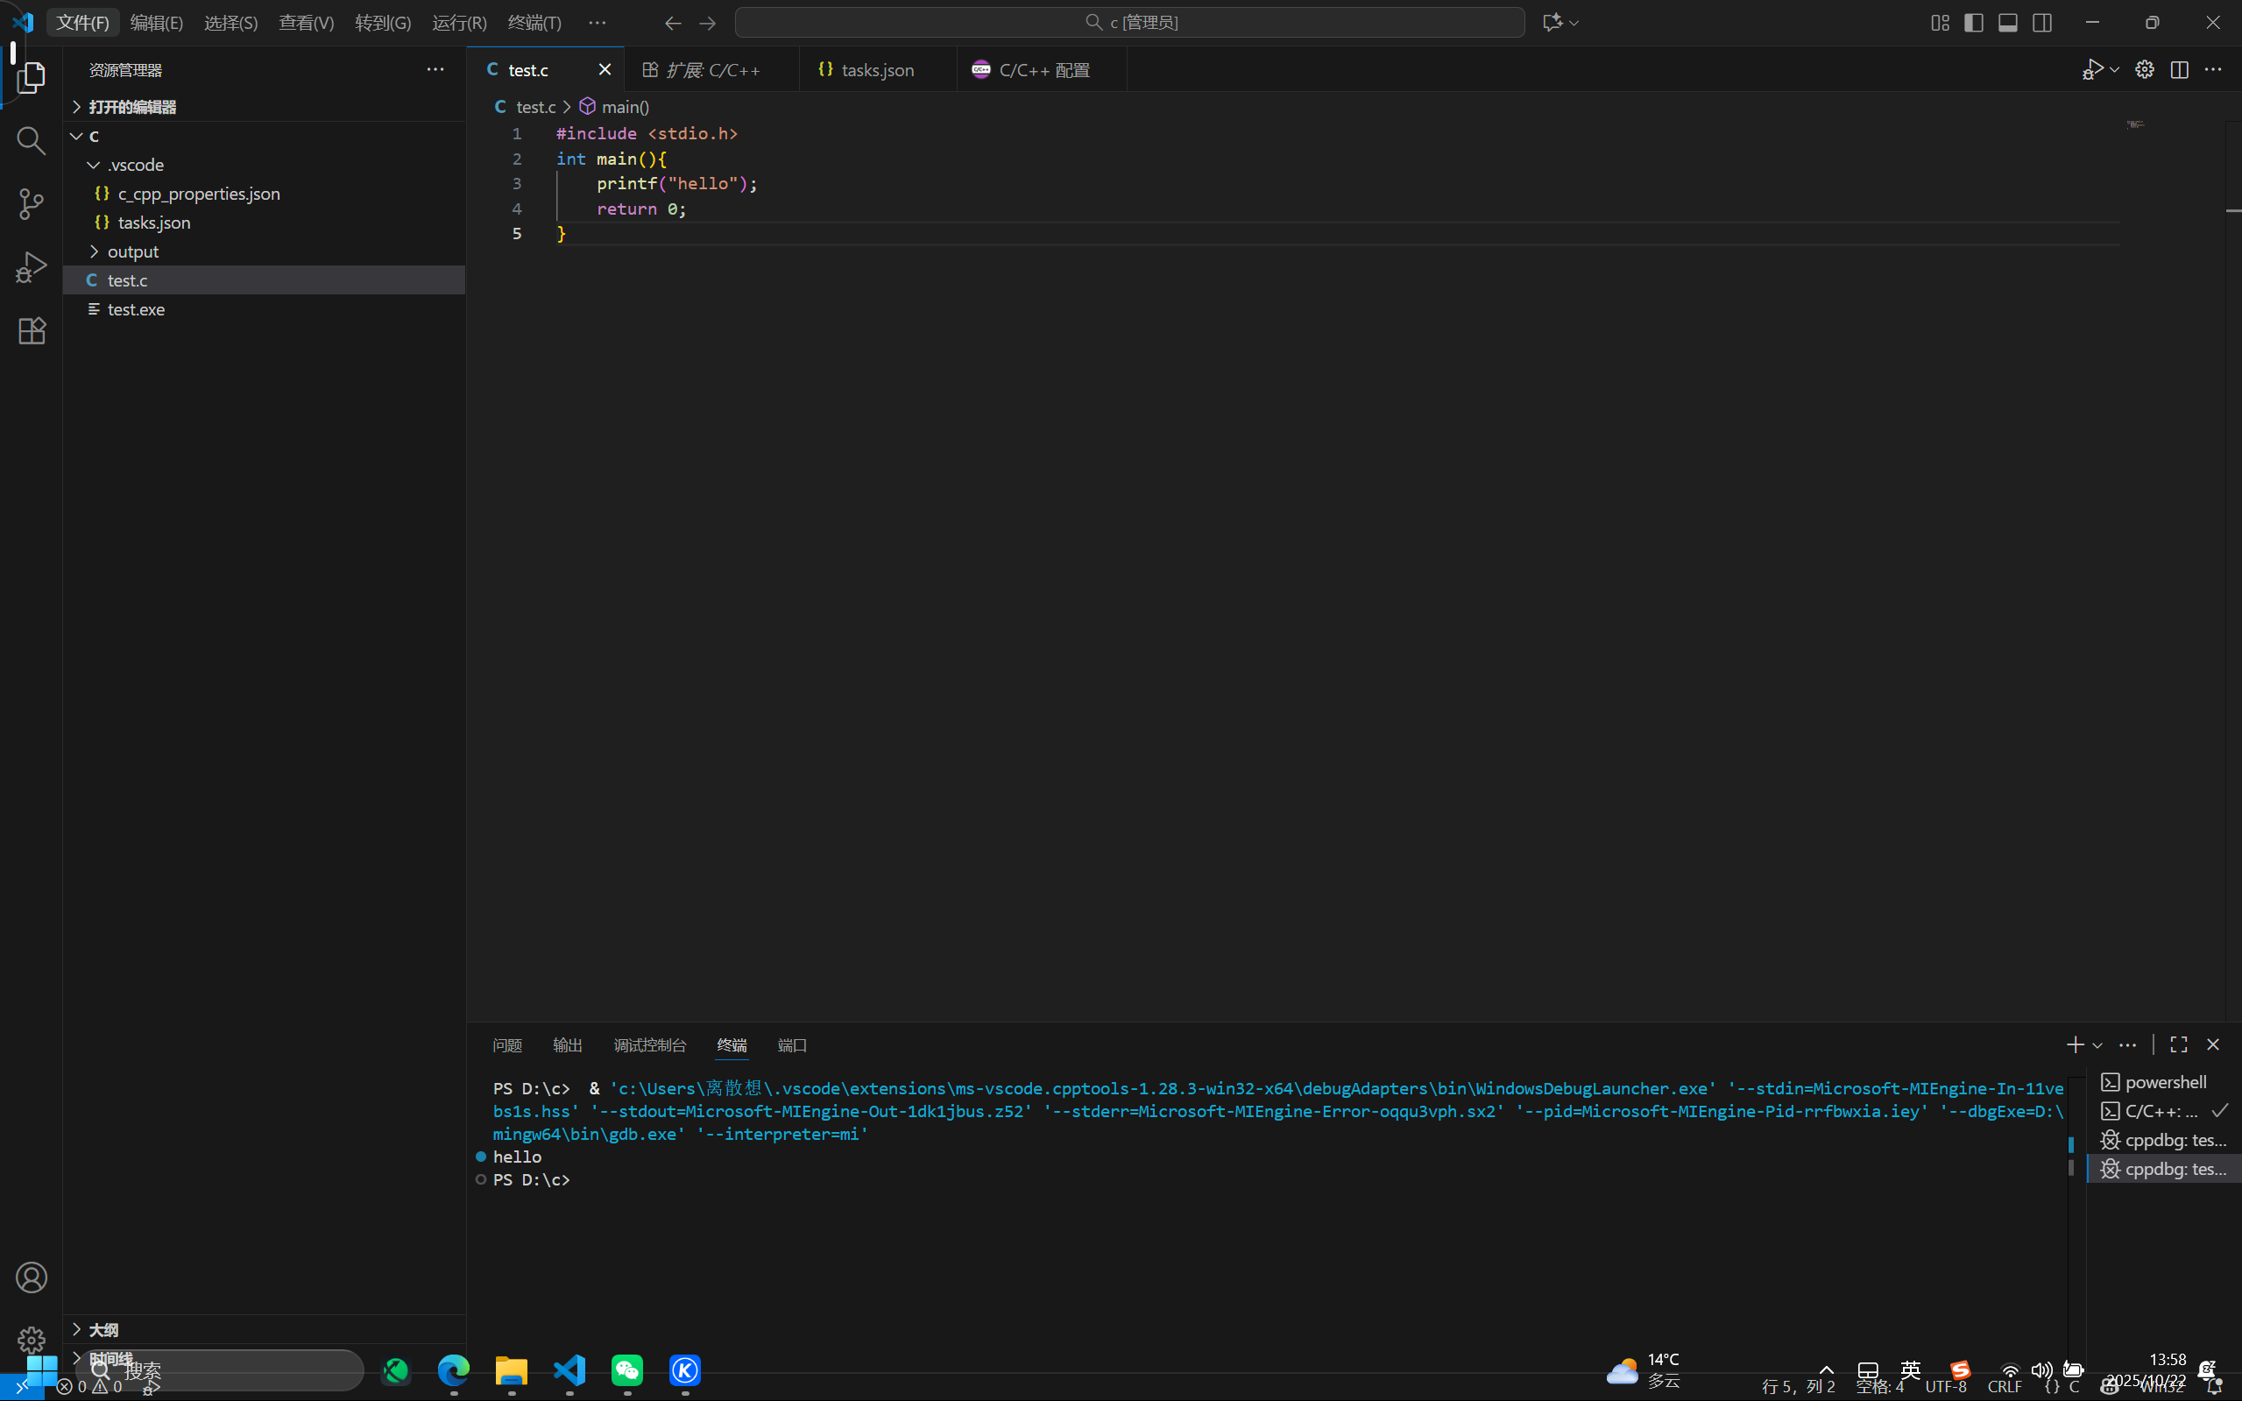Image resolution: width=2242 pixels, height=1401 pixels.
Task: Collapse the .vscode folder
Action: [135, 164]
